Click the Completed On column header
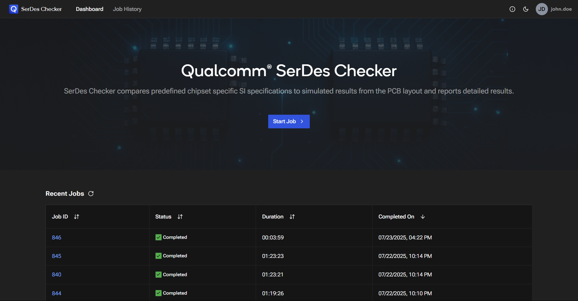The width and height of the screenshot is (578, 301). click(x=396, y=217)
